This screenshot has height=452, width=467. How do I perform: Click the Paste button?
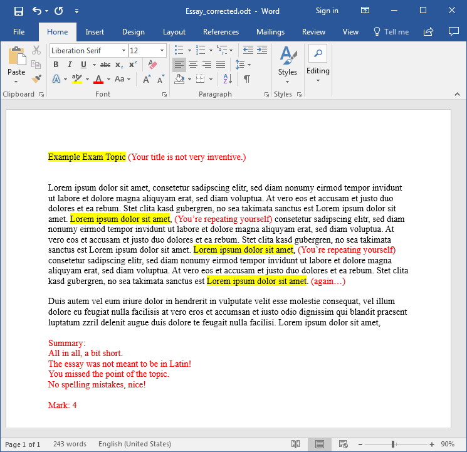[x=16, y=60]
